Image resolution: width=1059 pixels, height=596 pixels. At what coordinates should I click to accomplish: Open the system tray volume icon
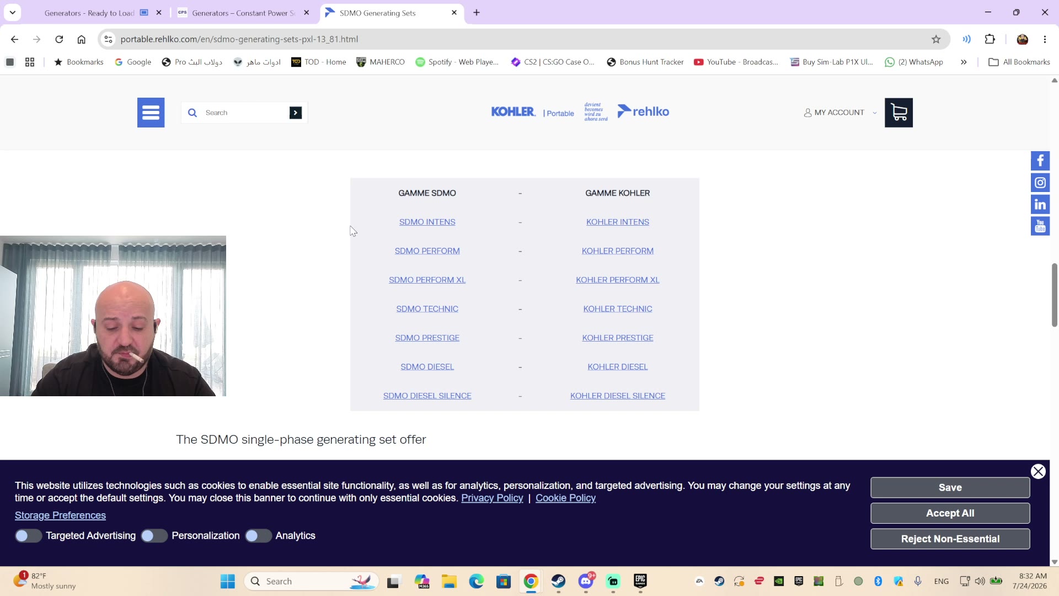tap(980, 581)
